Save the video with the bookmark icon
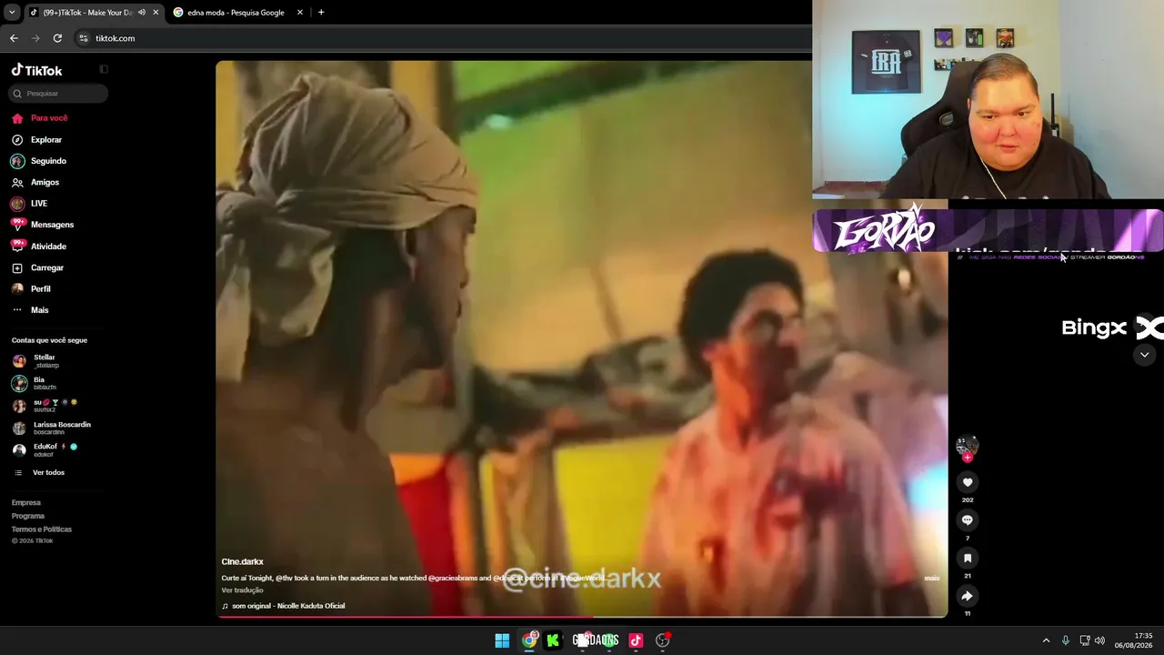Image resolution: width=1164 pixels, height=655 pixels. (968, 558)
